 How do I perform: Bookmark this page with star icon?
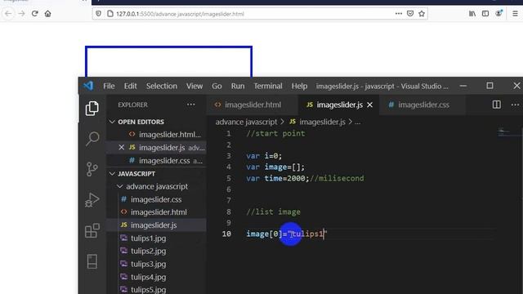(x=422, y=14)
